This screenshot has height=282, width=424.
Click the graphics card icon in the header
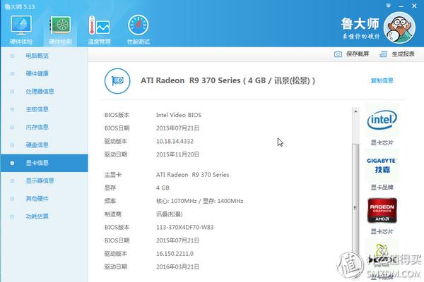tap(117, 81)
